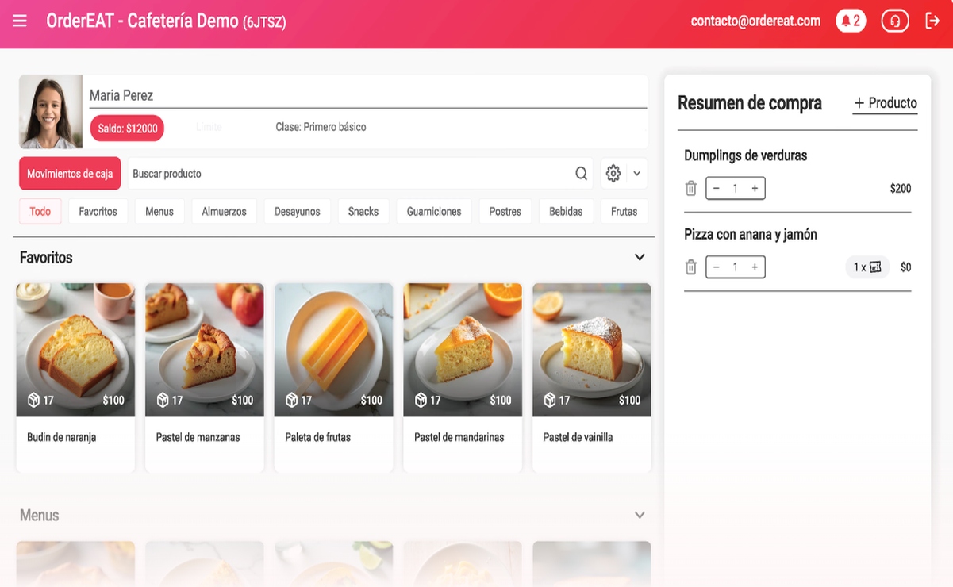Viewport: 953px width, 587px height.
Task: Switch to the Menus category tab
Action: tap(159, 212)
